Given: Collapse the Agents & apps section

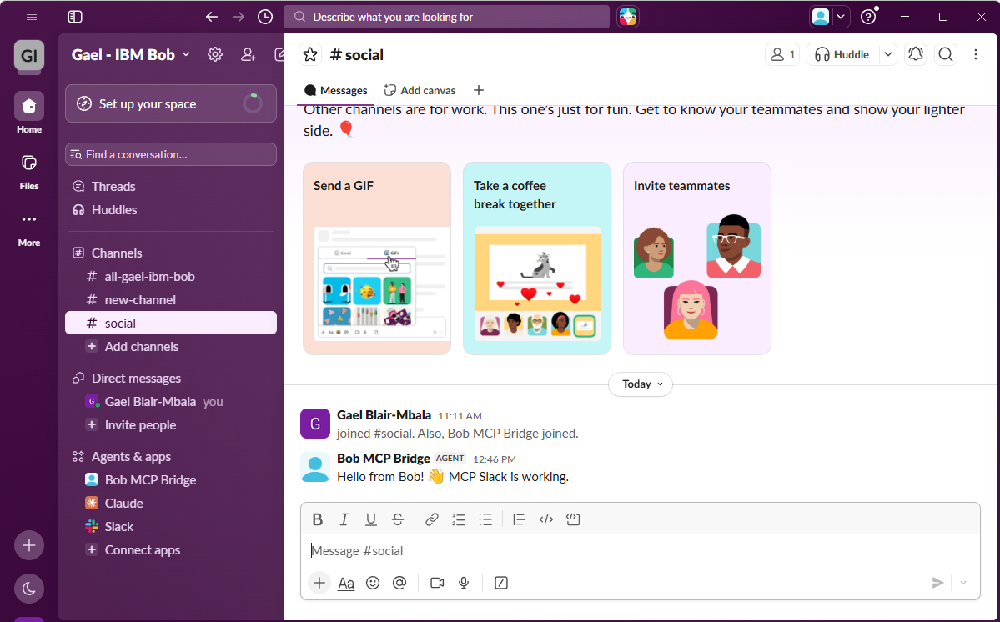Looking at the screenshot, I should (x=131, y=456).
